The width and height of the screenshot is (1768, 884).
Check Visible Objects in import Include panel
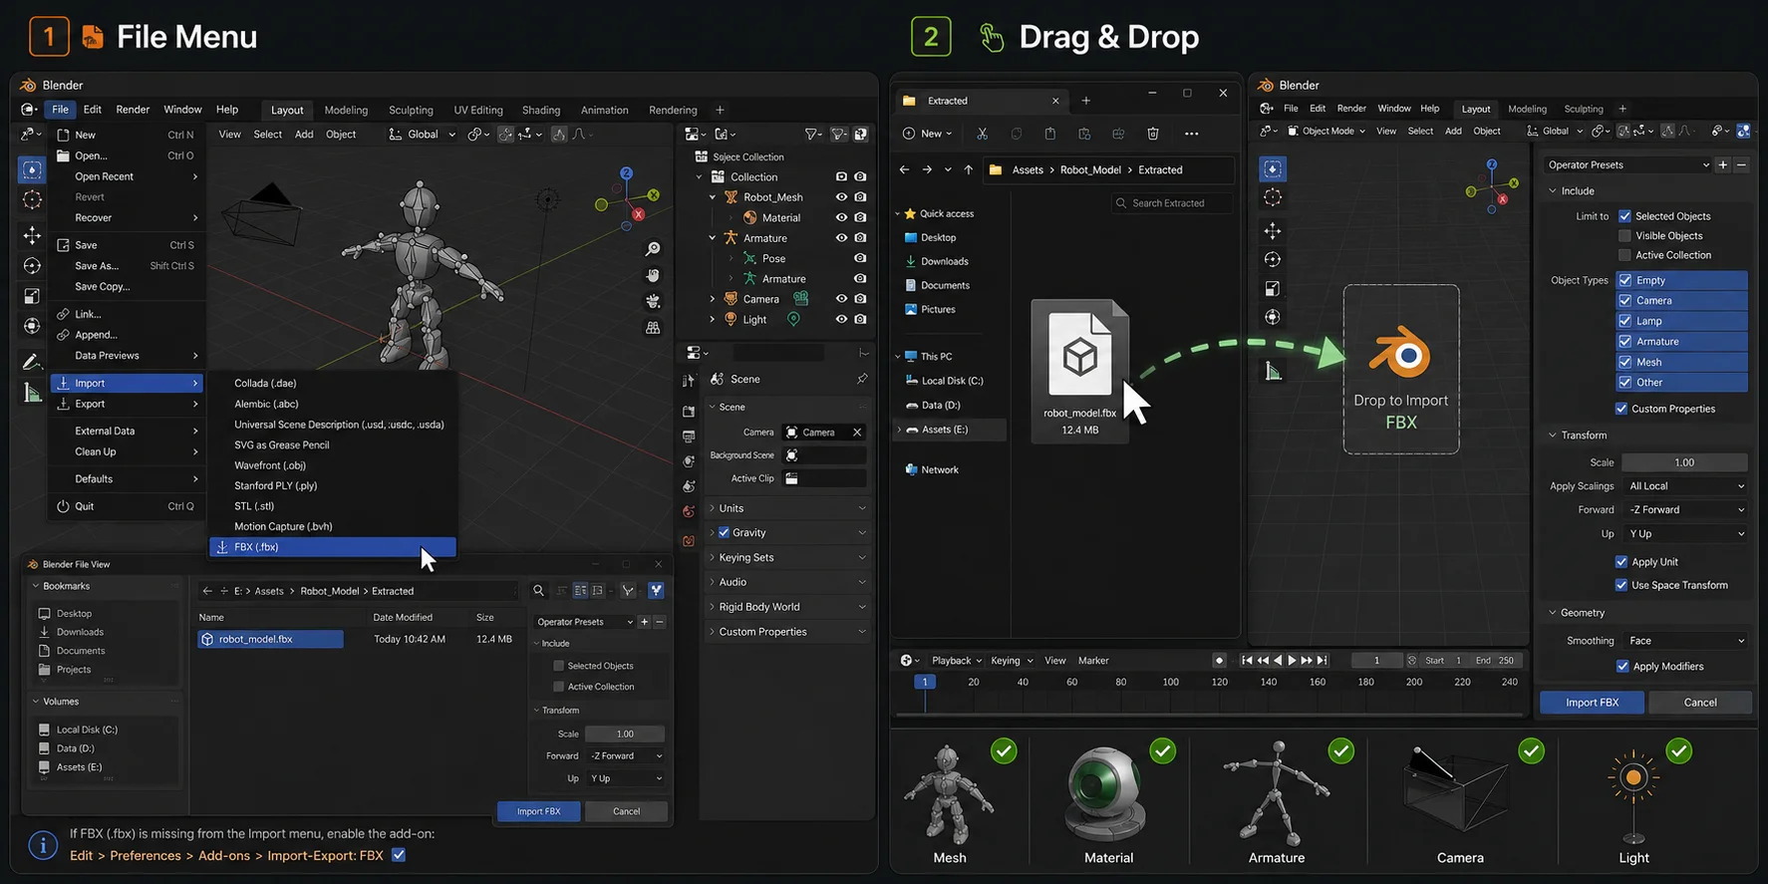[1624, 236]
